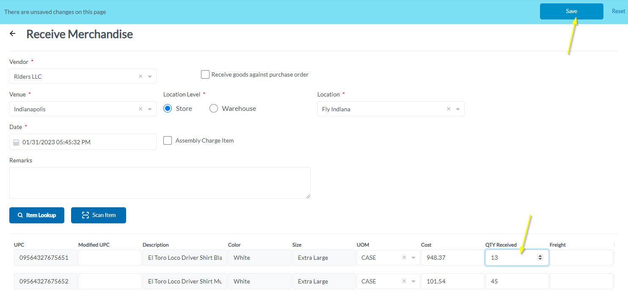Click Freight field in the 101.54 row

pos(581,281)
